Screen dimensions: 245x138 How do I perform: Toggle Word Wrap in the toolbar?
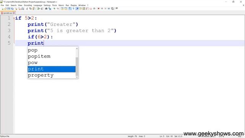(70, 8)
